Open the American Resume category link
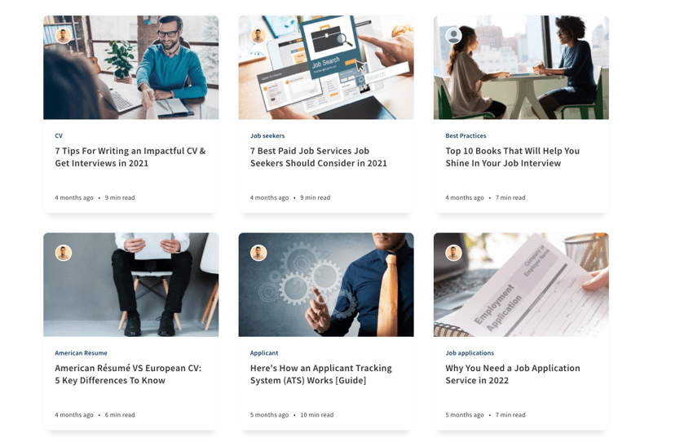The height and width of the screenshot is (442, 693). 81,353
